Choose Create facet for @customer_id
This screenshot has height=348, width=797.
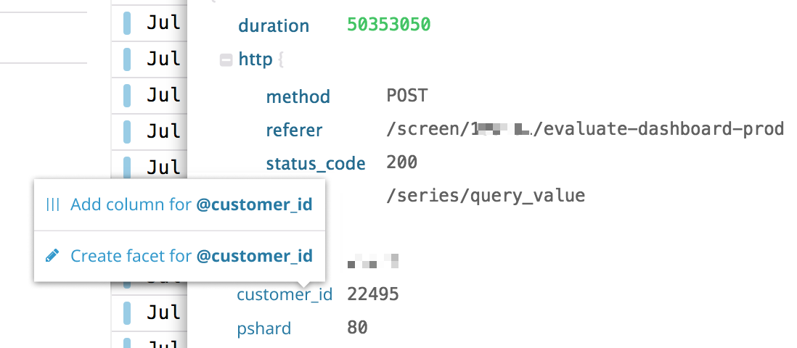click(x=191, y=256)
